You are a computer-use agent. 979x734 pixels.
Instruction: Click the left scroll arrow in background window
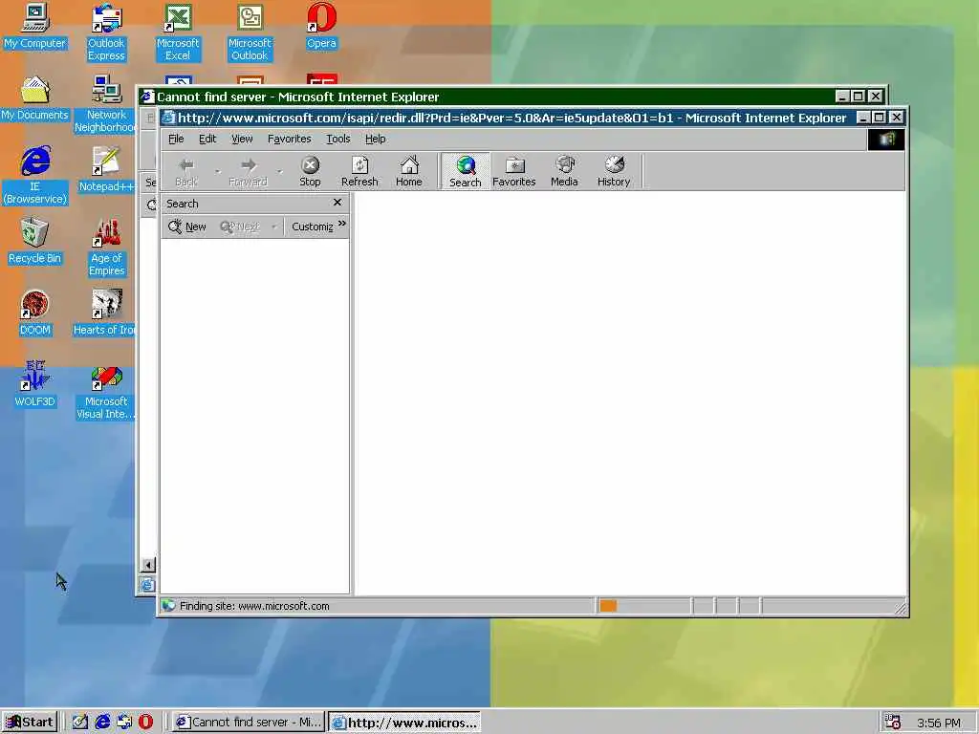[x=148, y=565]
